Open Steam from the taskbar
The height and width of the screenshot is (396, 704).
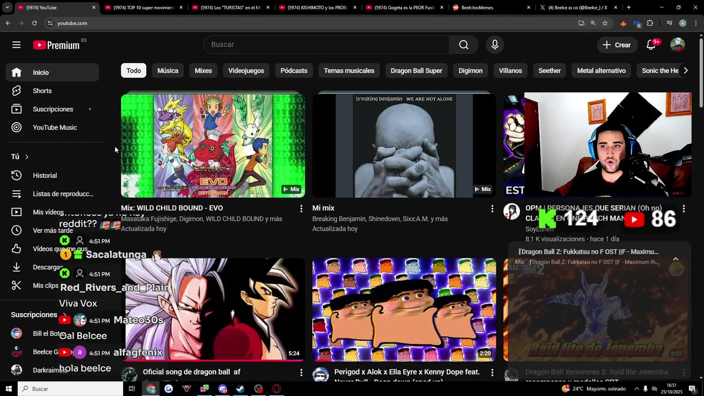[241, 389]
